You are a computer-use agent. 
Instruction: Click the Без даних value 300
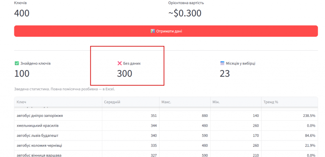point(124,73)
